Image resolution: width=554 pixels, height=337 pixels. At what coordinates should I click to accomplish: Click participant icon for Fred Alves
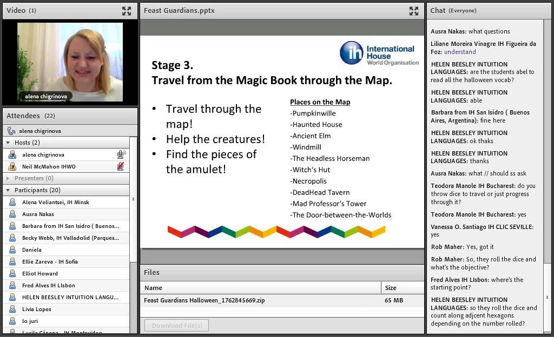(x=12, y=286)
